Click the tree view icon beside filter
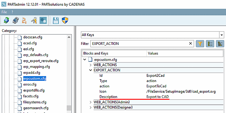 coord(220,44)
